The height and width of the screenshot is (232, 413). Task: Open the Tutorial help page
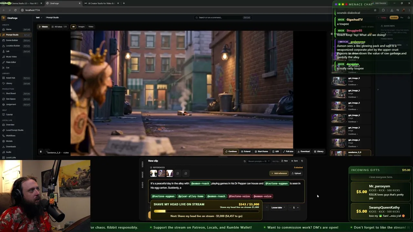pos(16,115)
